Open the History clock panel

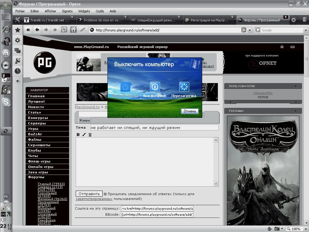18,71
